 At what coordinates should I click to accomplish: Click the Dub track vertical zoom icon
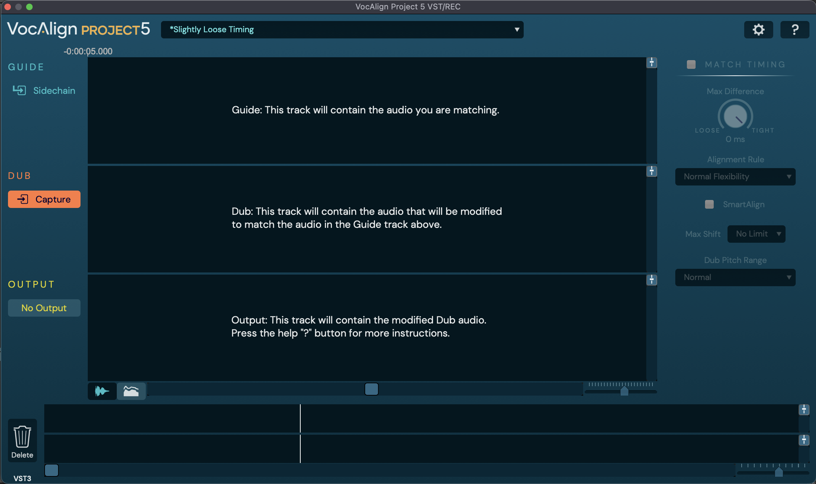[652, 171]
